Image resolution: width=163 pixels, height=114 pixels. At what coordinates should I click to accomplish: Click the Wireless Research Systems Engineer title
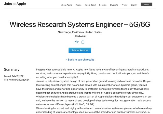pos(80,24)
